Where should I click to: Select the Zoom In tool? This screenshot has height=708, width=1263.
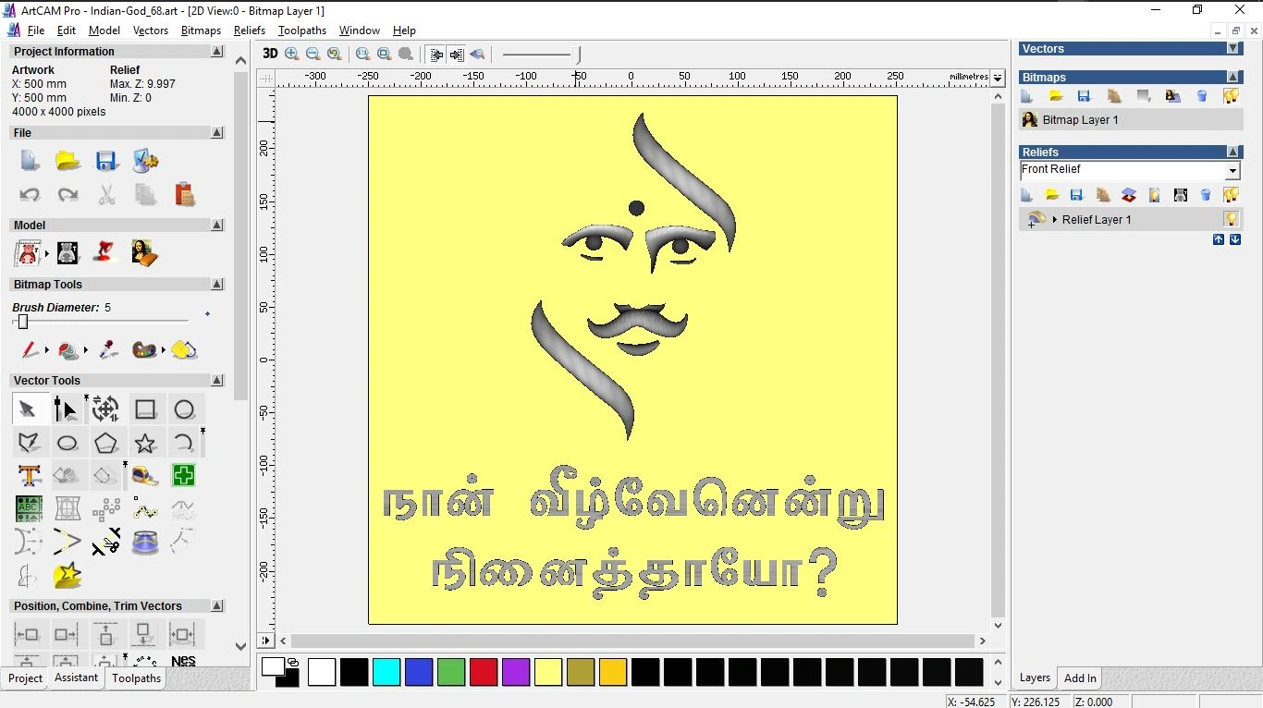pos(291,54)
